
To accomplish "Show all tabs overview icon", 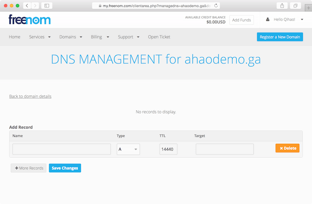I will coord(296,5).
